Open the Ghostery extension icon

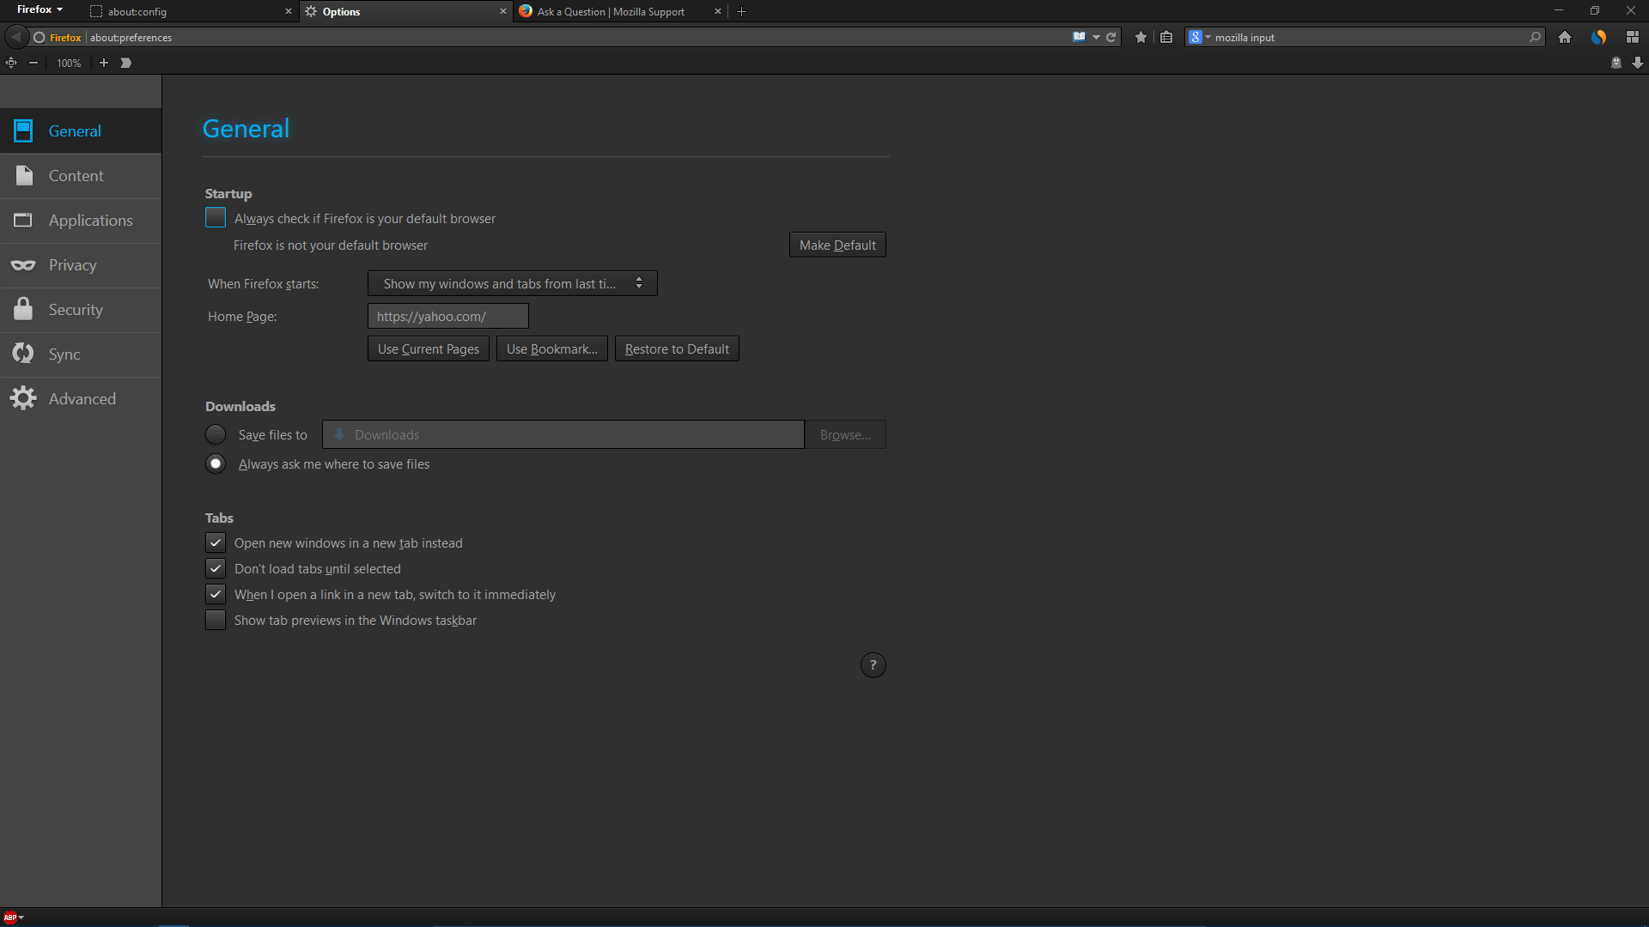click(x=1616, y=63)
